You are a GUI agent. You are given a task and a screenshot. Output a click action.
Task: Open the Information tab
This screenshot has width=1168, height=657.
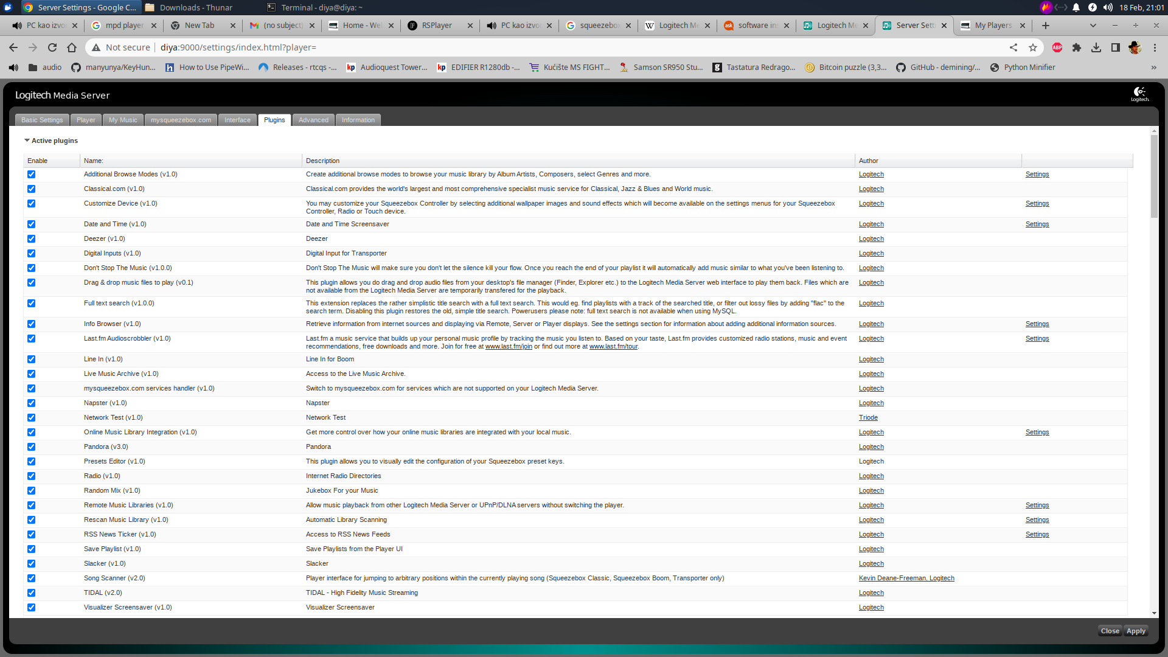(x=358, y=120)
